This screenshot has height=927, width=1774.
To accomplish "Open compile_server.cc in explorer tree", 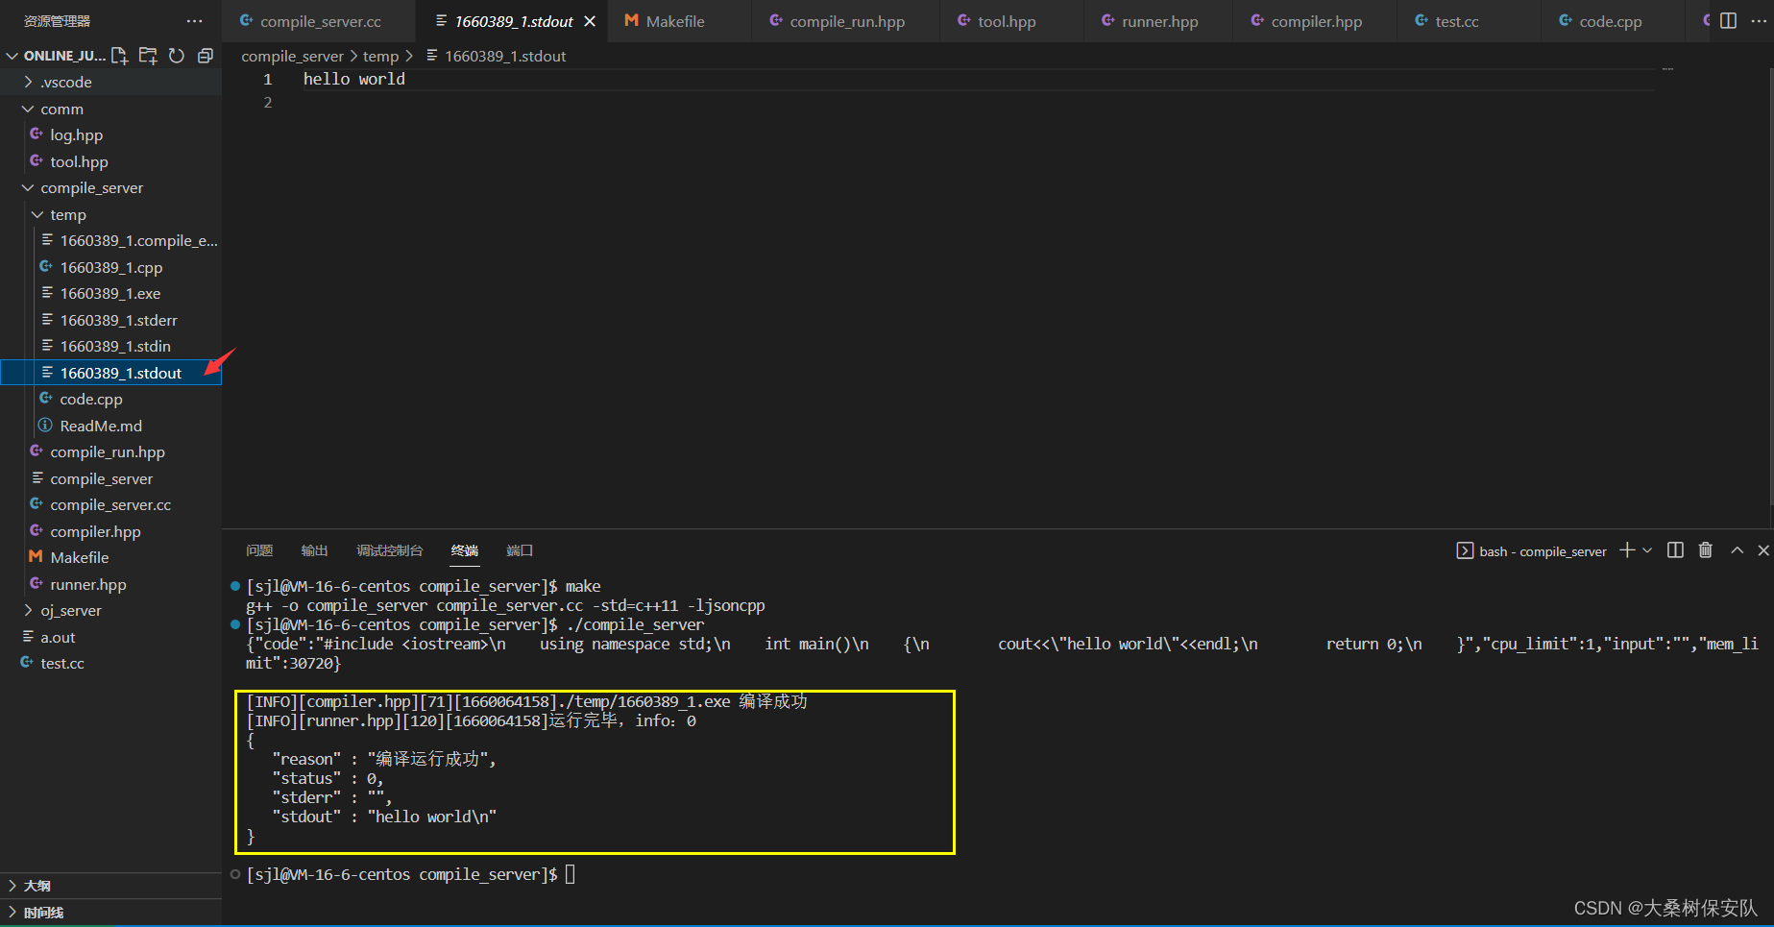I will (x=110, y=505).
